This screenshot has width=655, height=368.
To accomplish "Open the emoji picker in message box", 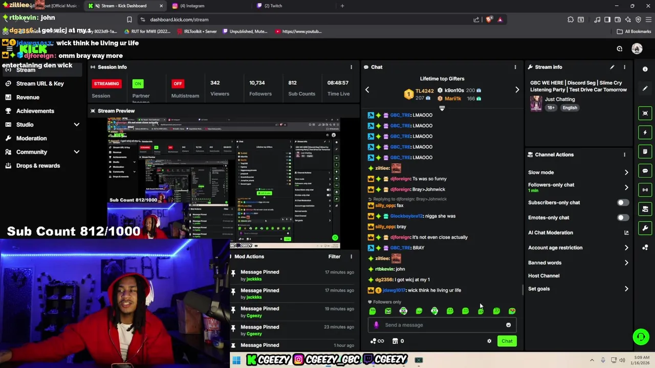I will [x=508, y=325].
